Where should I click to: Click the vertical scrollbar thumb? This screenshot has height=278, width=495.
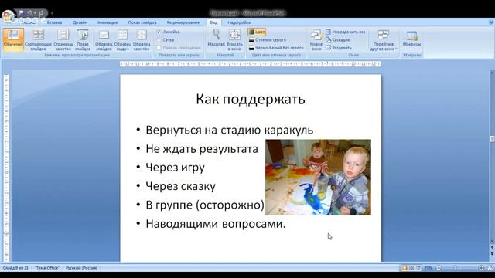[492, 139]
